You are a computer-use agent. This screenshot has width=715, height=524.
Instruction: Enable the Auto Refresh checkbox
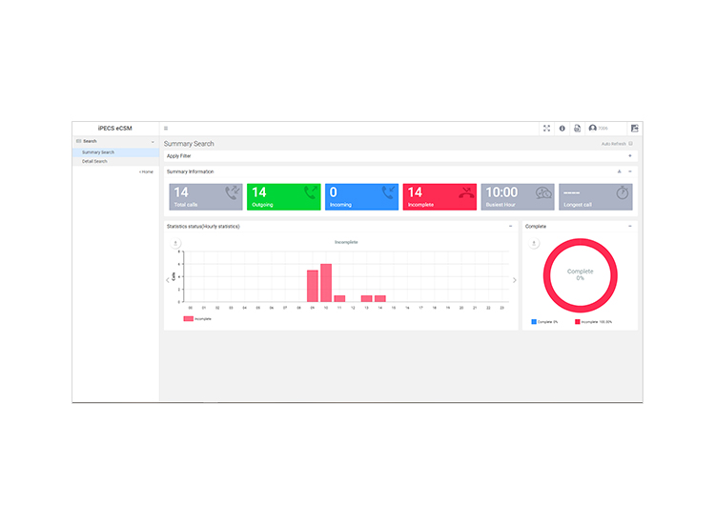pos(631,144)
